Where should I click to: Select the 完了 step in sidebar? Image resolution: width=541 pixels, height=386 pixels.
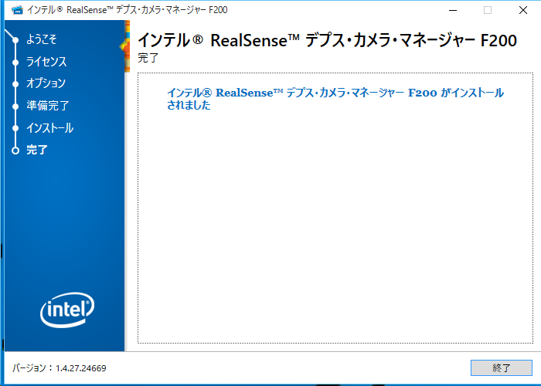coord(37,150)
